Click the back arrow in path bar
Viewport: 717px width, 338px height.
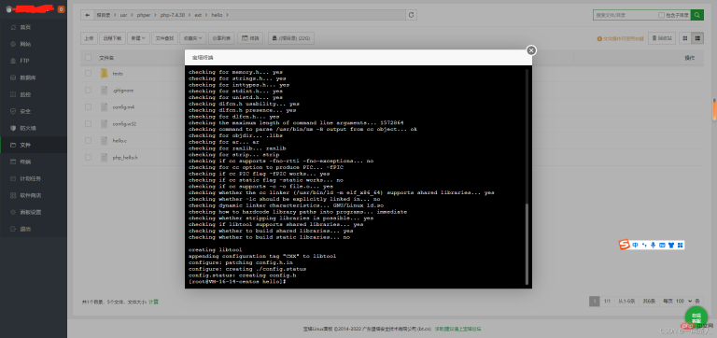pos(88,15)
